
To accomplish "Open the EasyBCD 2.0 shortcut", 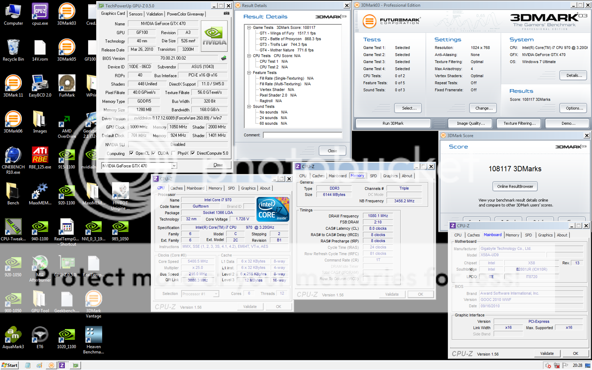I will pos(40,86).
